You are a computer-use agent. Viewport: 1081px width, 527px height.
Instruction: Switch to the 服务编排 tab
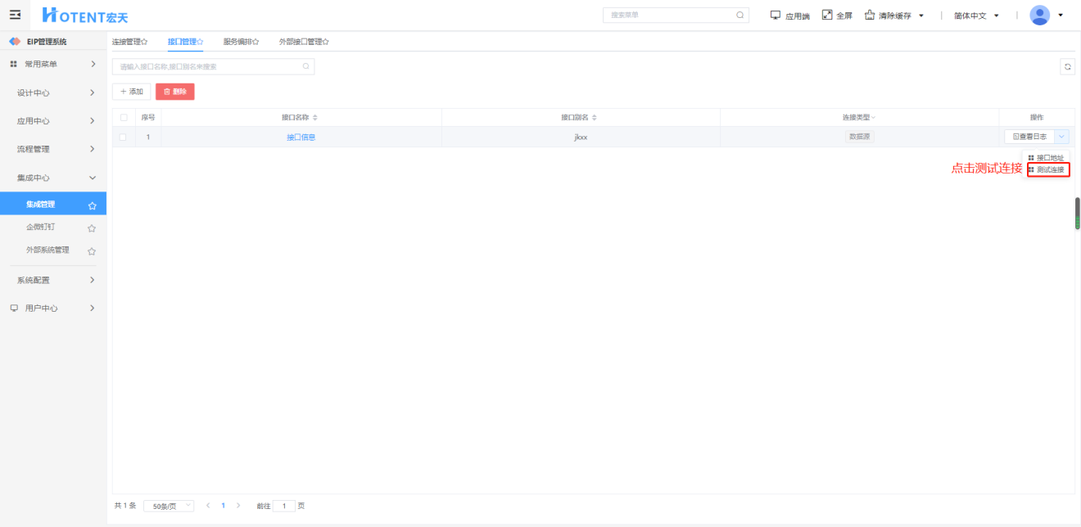[241, 42]
